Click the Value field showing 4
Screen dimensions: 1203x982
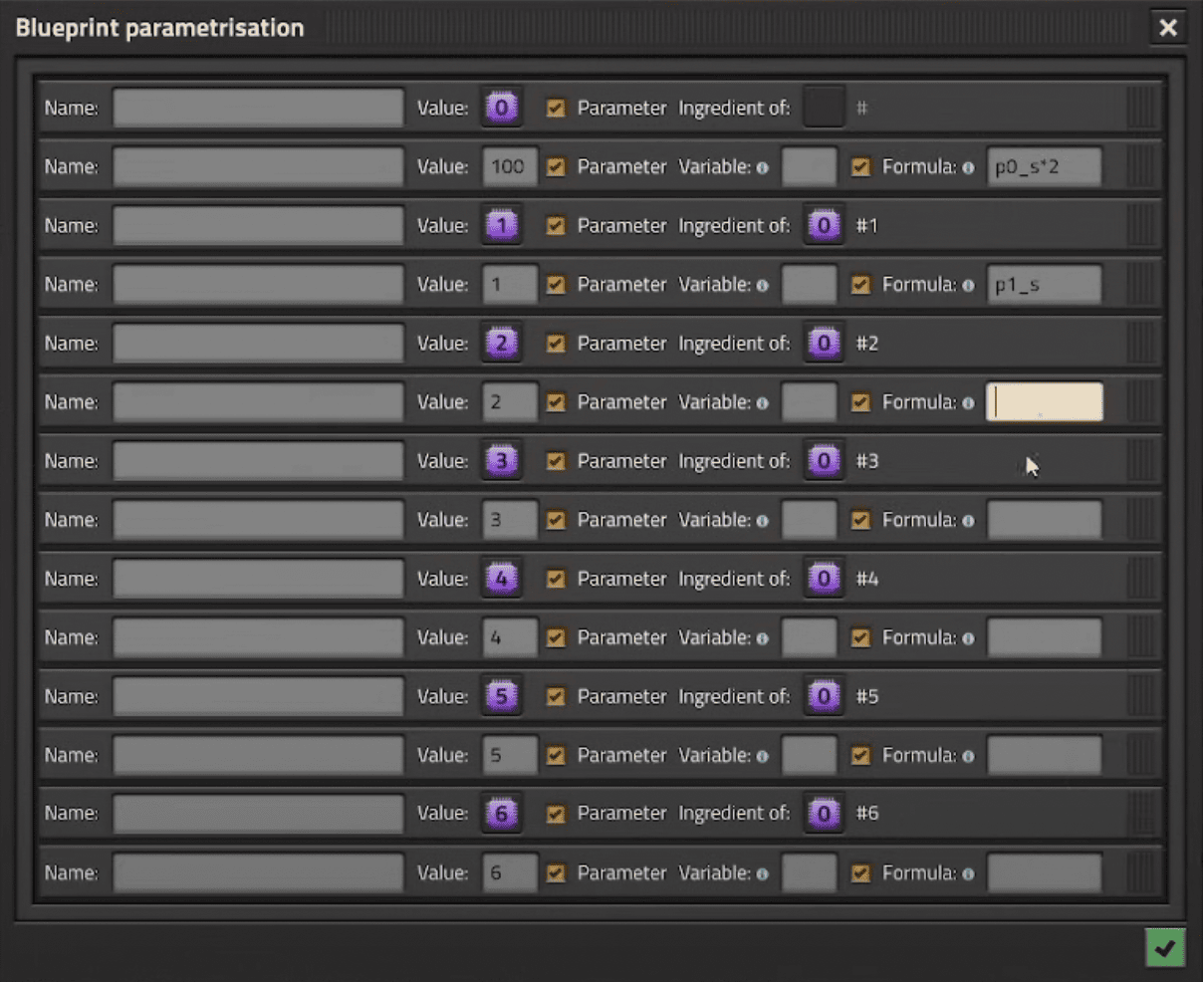tap(510, 636)
